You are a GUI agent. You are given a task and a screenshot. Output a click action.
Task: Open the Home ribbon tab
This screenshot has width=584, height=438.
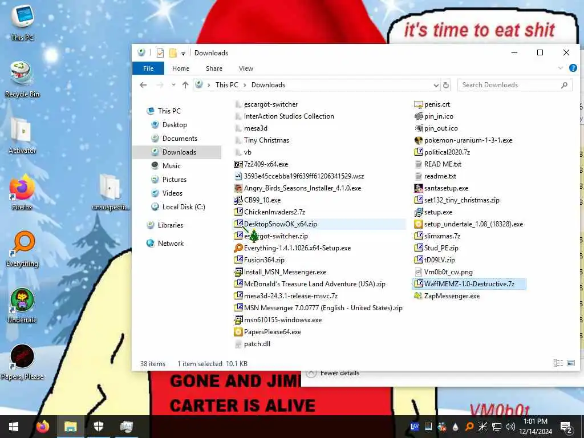coord(181,68)
